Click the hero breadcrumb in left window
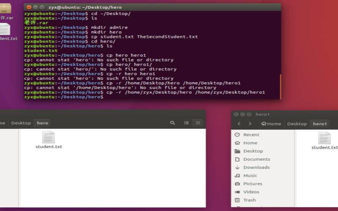This screenshot has width=338, height=211. [x=43, y=123]
